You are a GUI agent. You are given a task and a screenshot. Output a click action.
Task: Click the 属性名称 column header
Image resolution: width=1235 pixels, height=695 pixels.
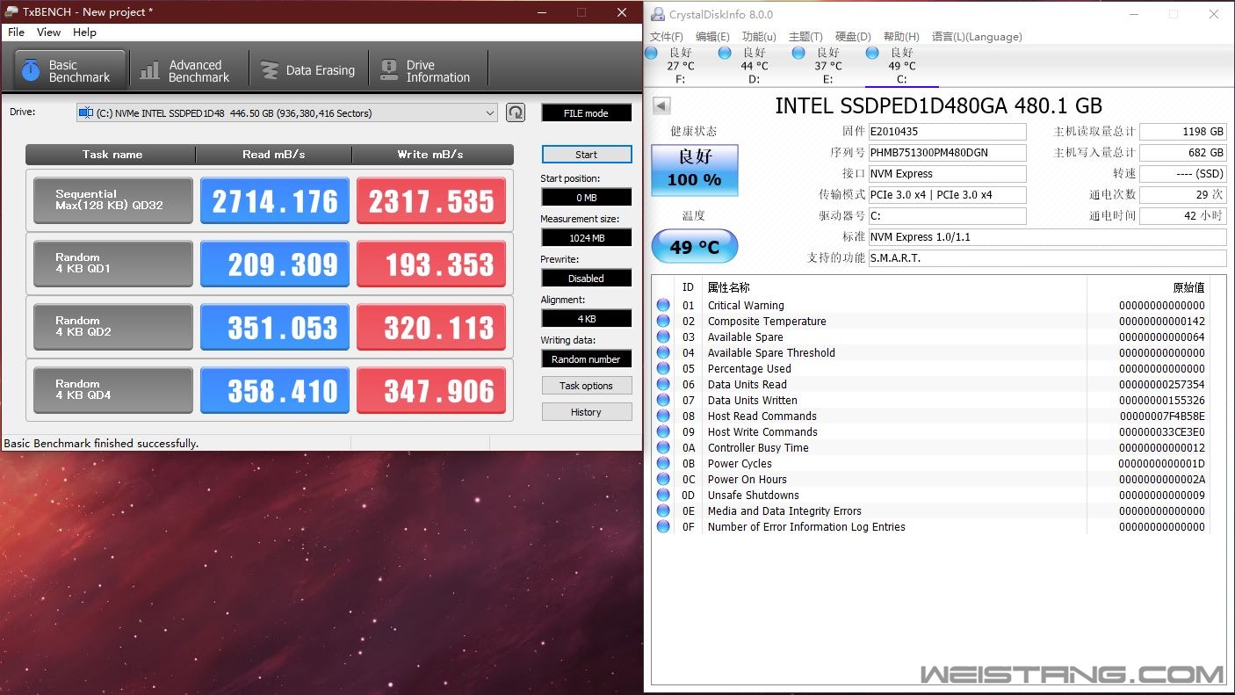(x=896, y=287)
